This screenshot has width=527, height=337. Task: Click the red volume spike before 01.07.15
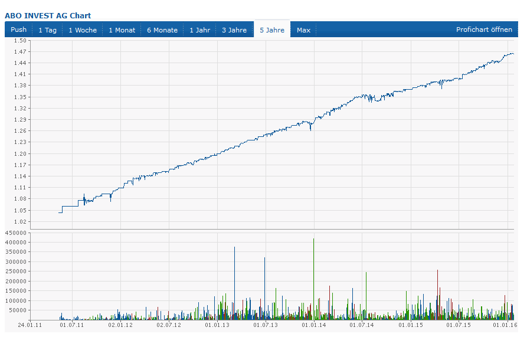pyautogui.click(x=438, y=295)
